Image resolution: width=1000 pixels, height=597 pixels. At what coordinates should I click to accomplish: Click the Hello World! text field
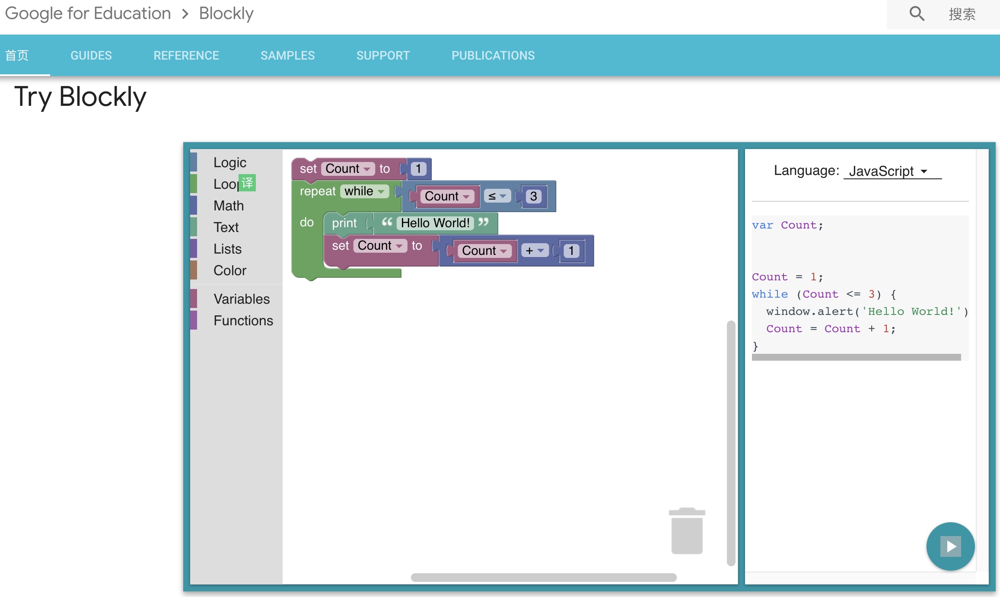pyautogui.click(x=435, y=223)
